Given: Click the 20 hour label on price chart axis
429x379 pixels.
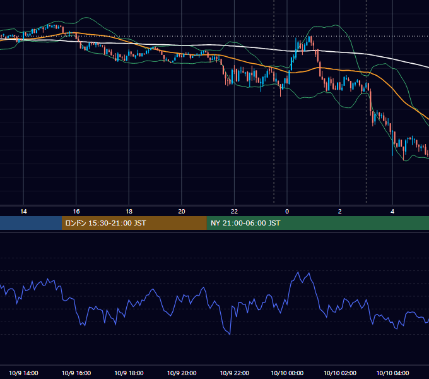Looking at the screenshot, I should (182, 212).
